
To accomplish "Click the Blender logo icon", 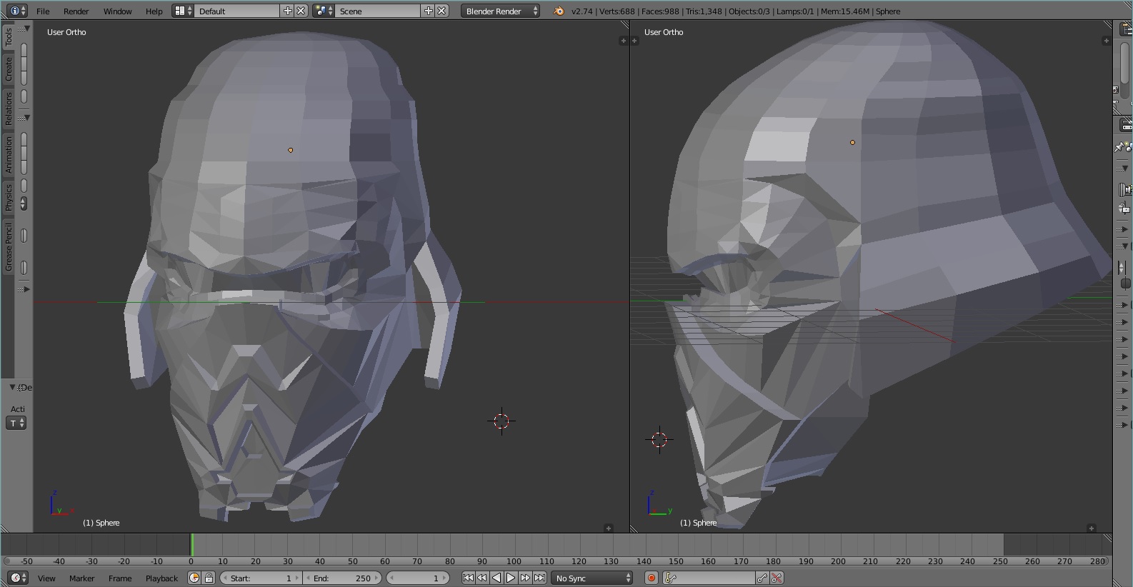I will [559, 11].
